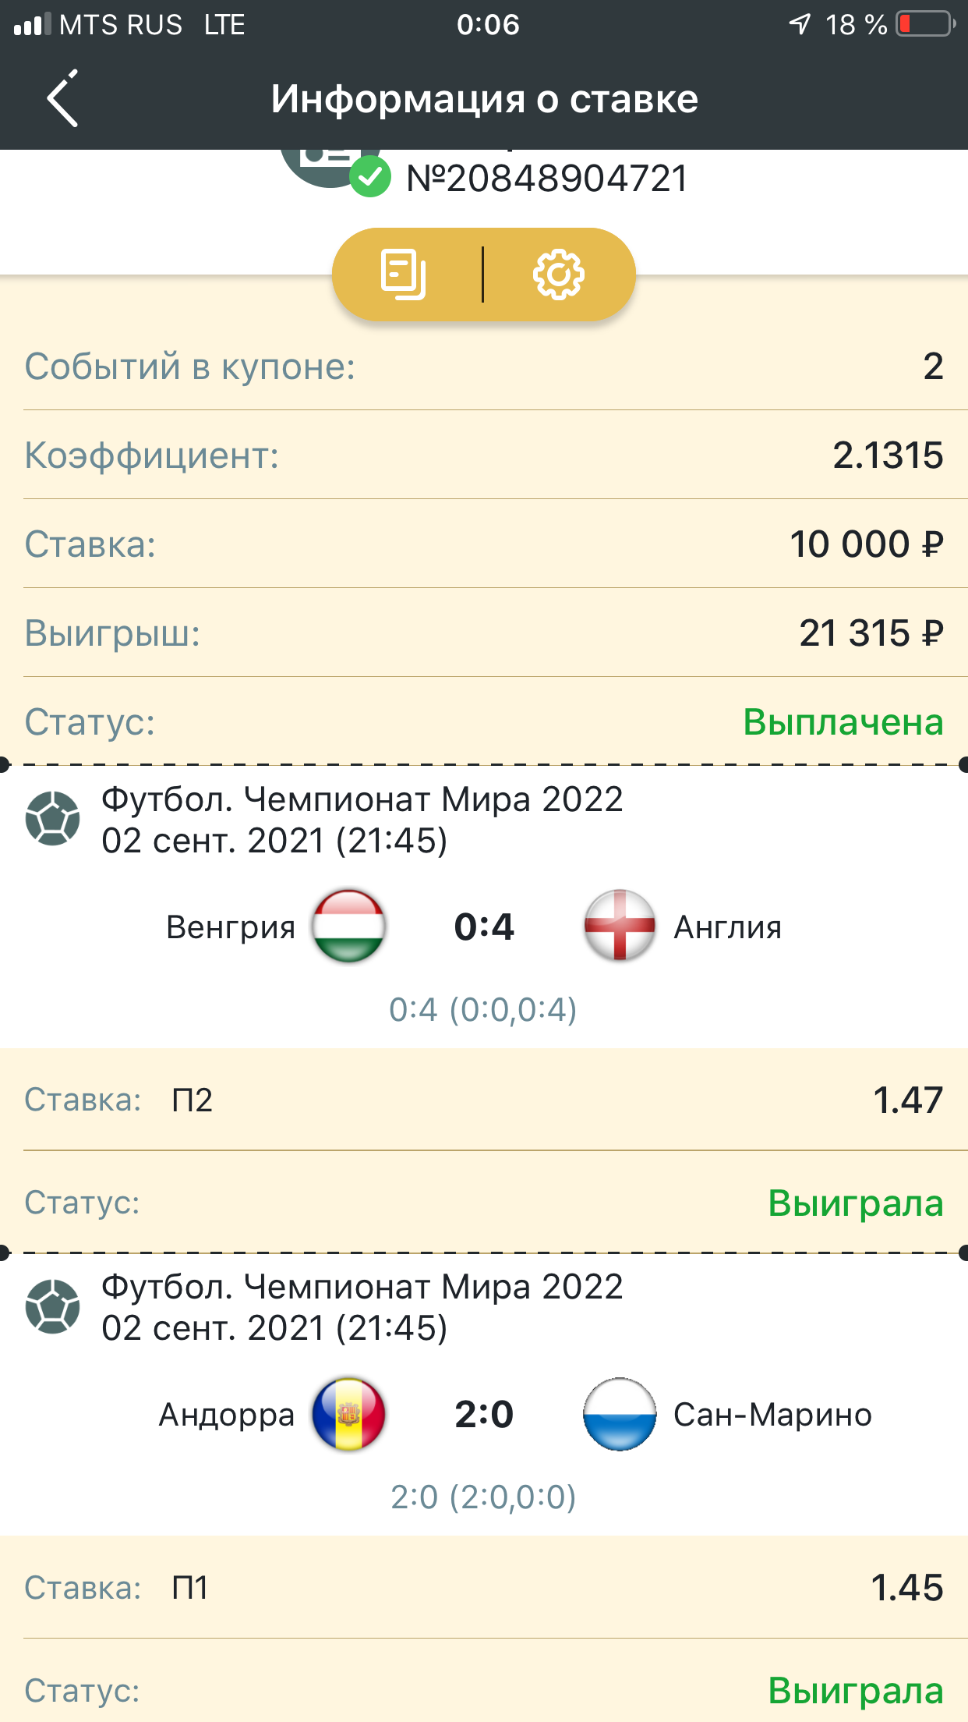Viewport: 968px width, 1722px height.
Task: Tap the П2 bet odds 1.47
Action: click(x=907, y=1100)
